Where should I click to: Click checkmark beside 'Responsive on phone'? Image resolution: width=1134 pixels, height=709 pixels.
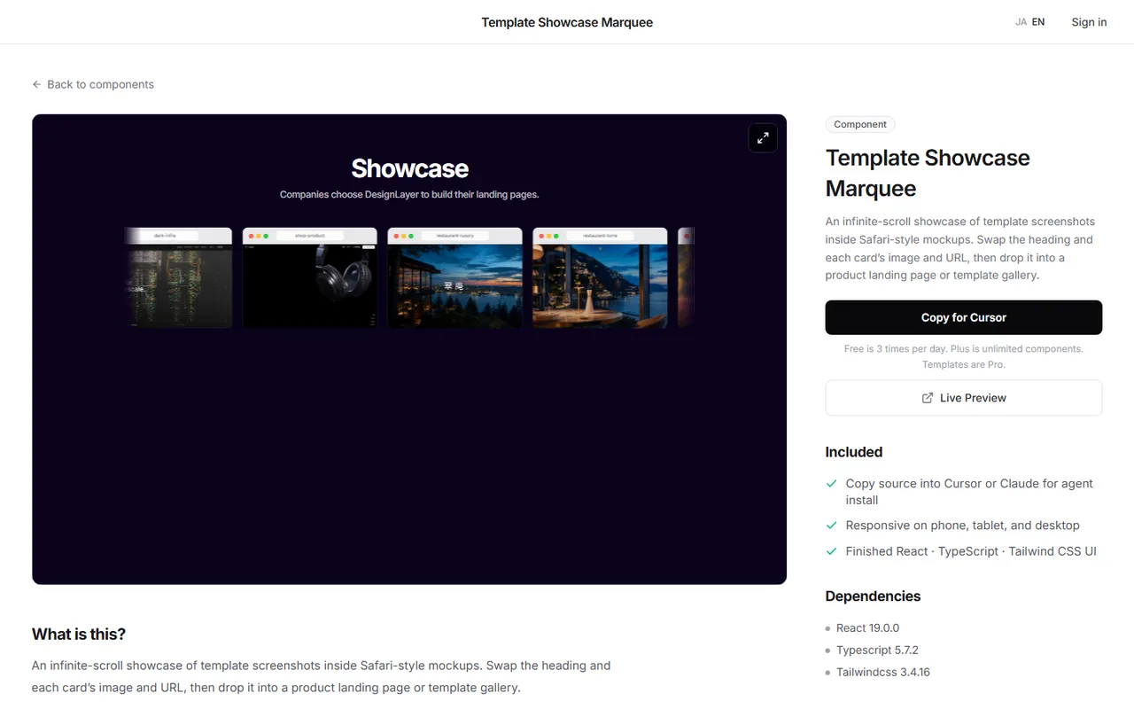pos(831,525)
